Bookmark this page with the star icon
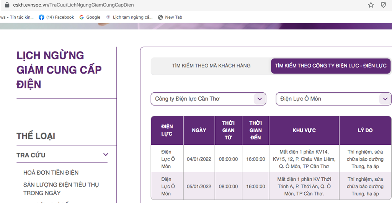This screenshot has height=203, width=392. (371, 5)
